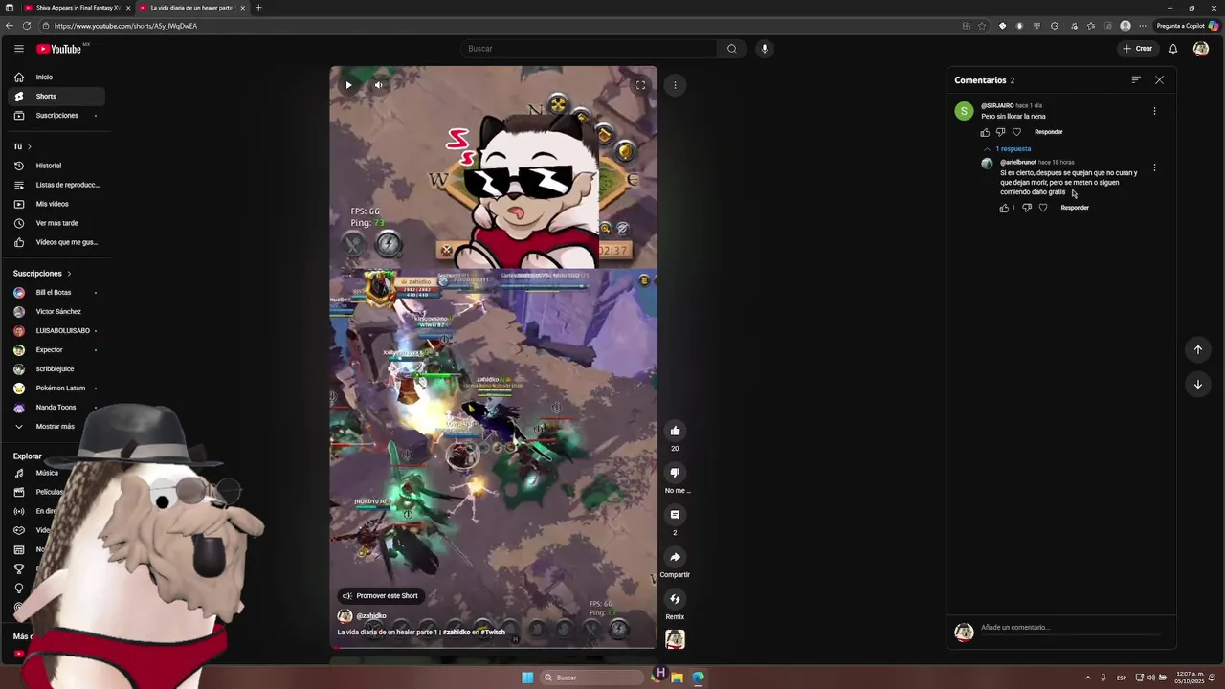The width and height of the screenshot is (1225, 689).
Task: Dislike @arielbrunot's reply
Action: (1027, 208)
